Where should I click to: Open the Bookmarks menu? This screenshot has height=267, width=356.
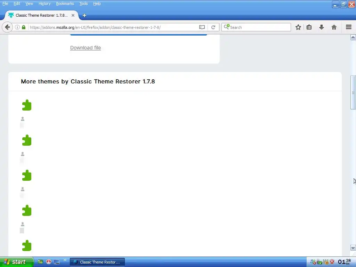point(65,3)
